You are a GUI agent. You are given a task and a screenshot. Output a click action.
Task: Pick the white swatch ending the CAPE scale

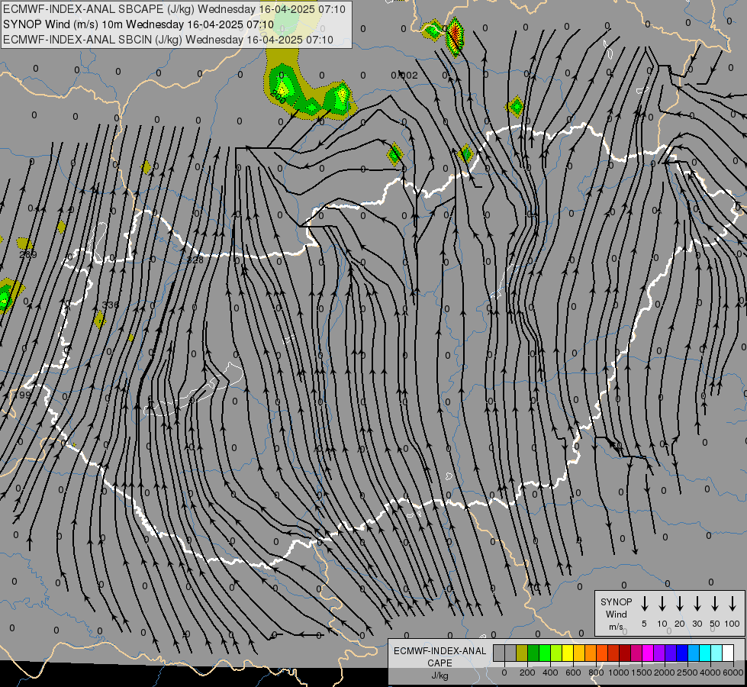pos(727,653)
